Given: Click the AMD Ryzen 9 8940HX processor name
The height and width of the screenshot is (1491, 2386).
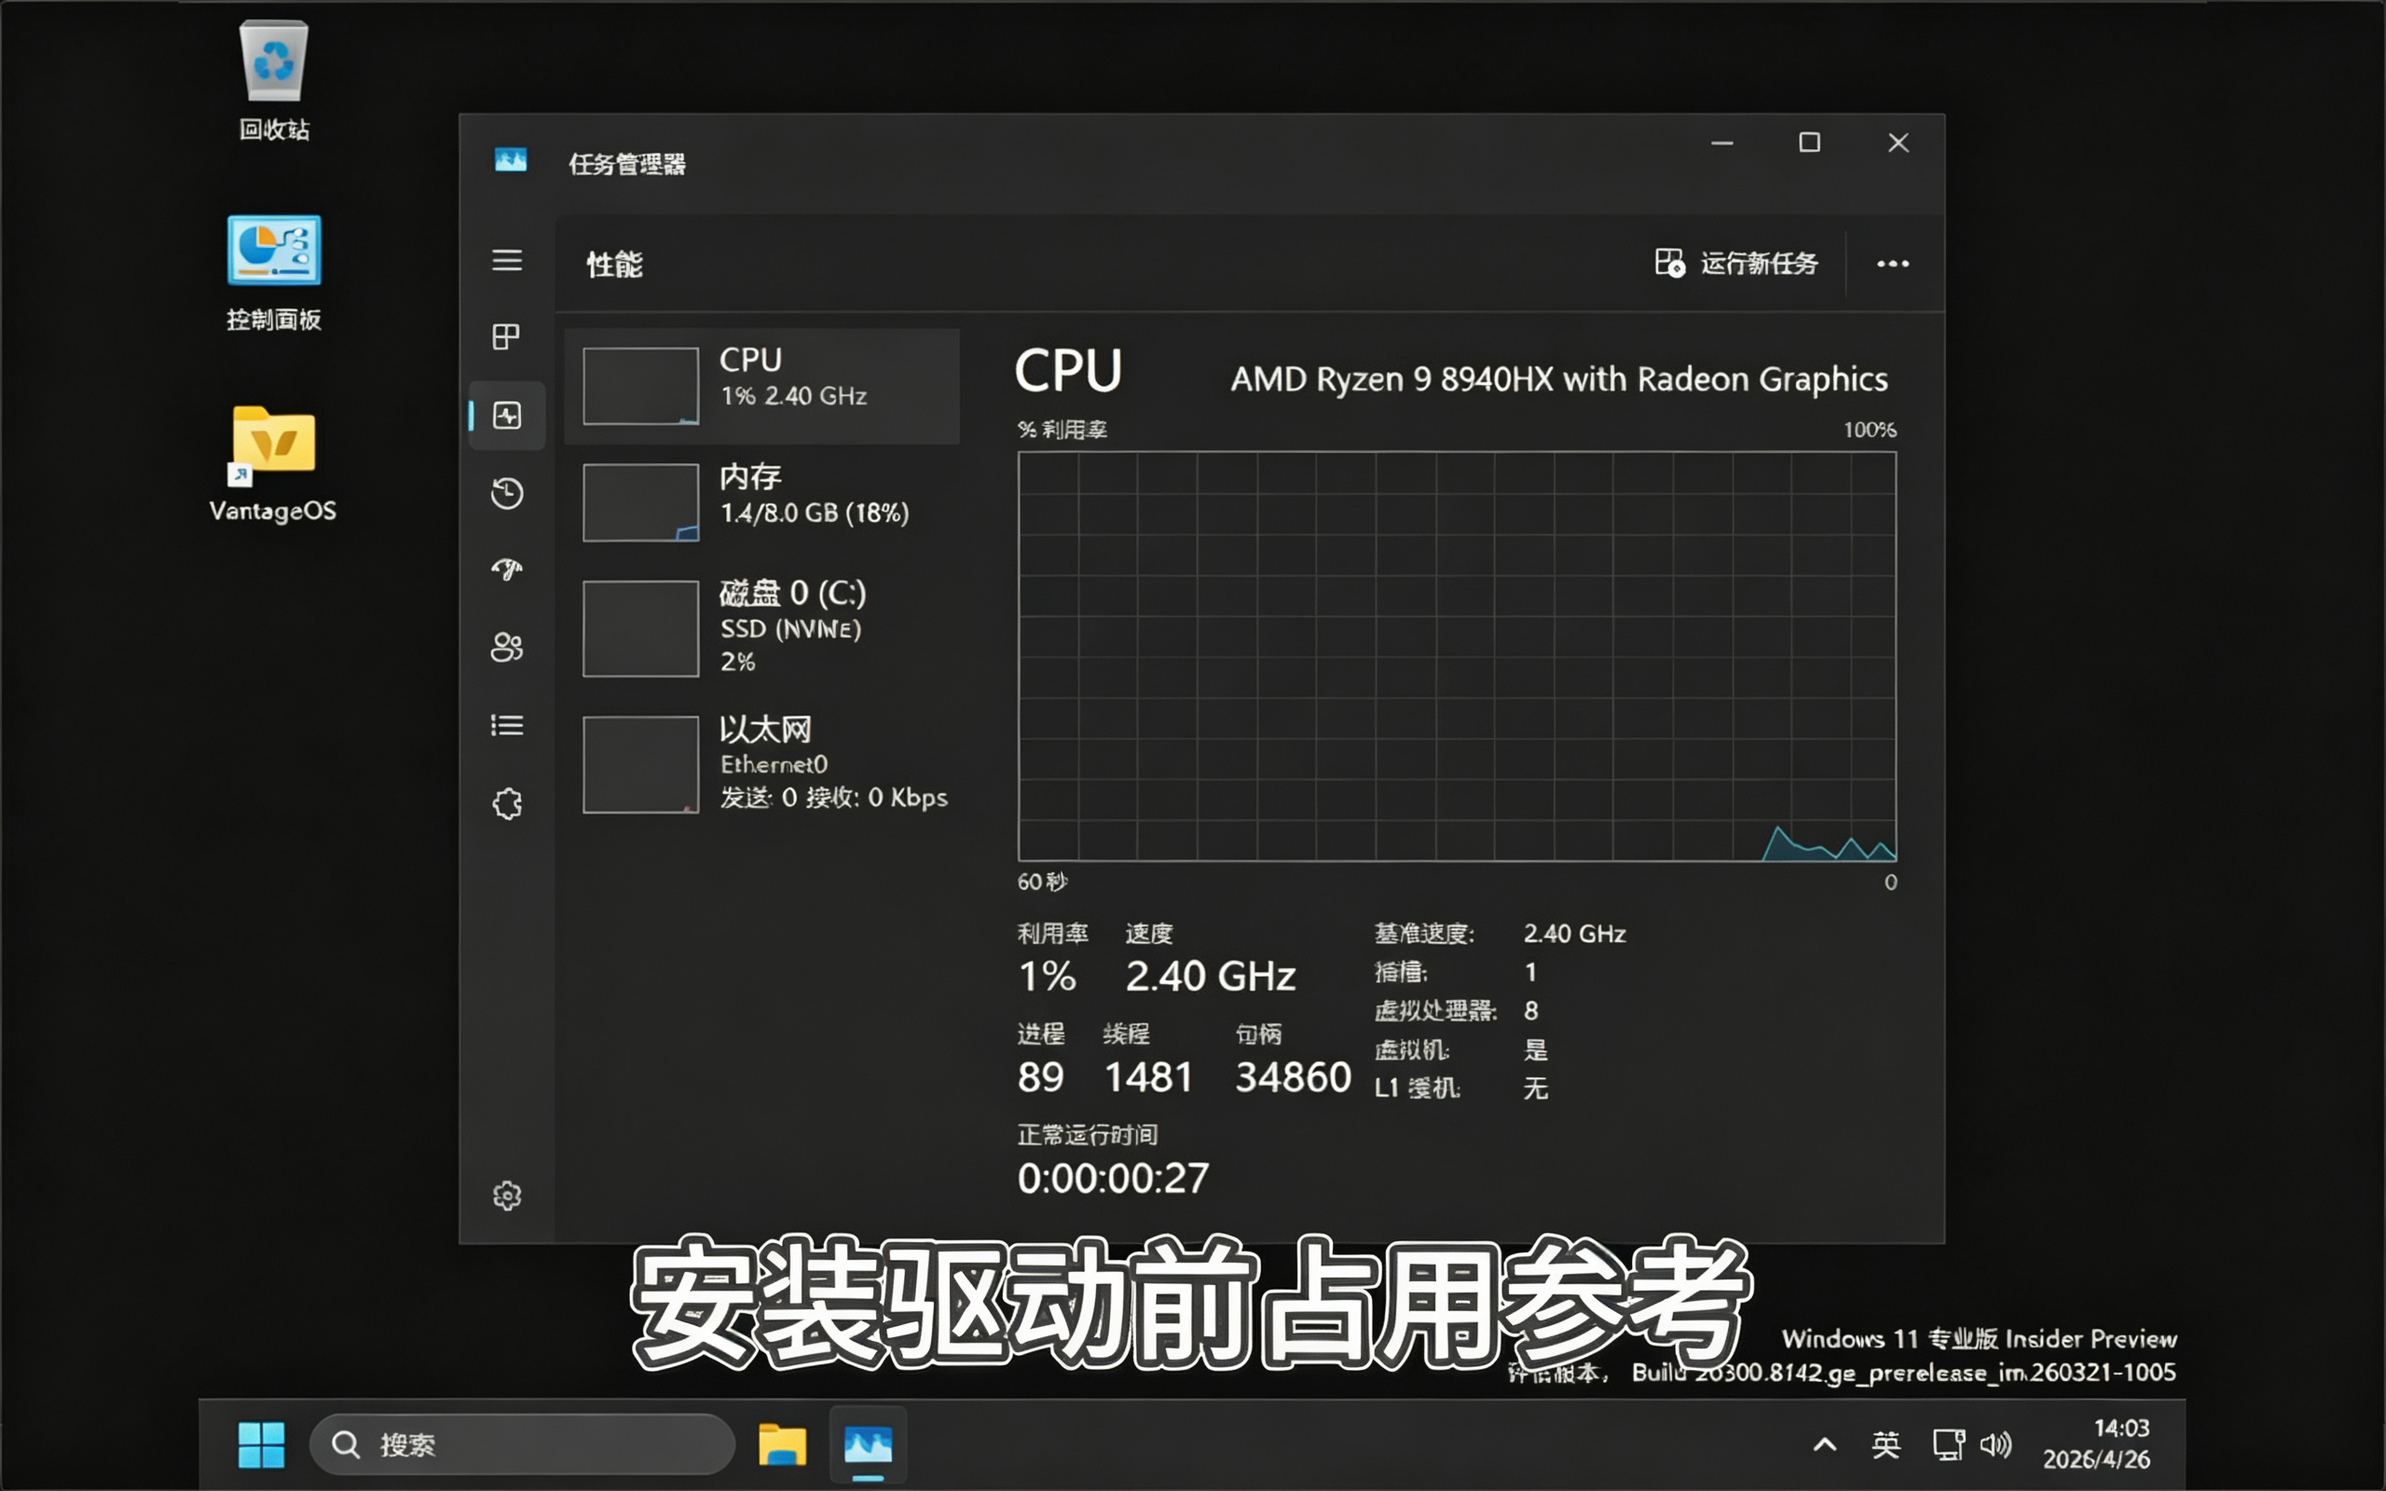Looking at the screenshot, I should [x=1558, y=379].
